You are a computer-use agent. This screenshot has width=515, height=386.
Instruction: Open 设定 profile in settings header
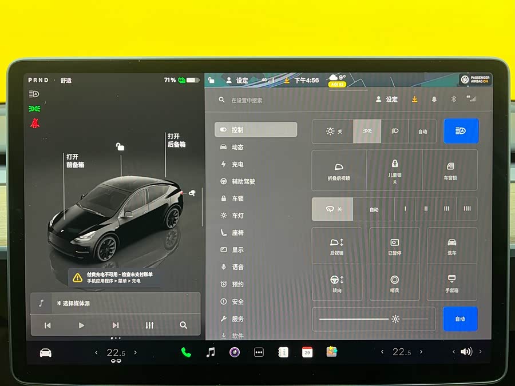387,99
